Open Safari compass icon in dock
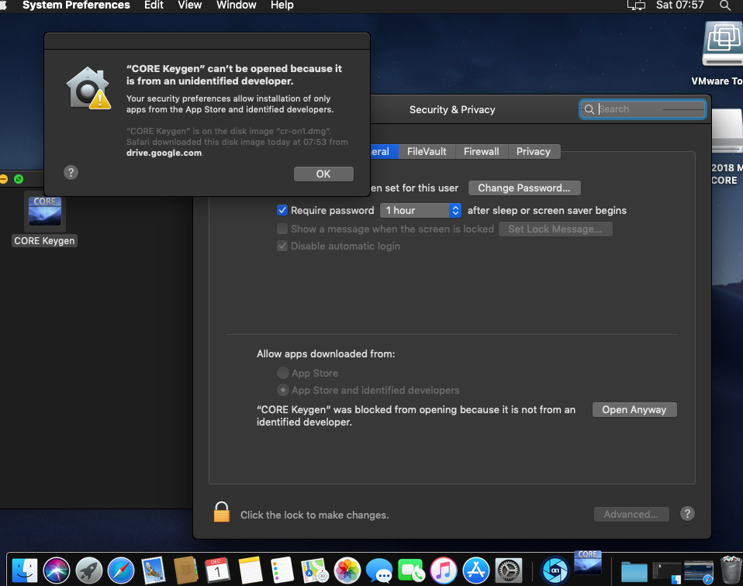This screenshot has height=586, width=743. [x=121, y=570]
